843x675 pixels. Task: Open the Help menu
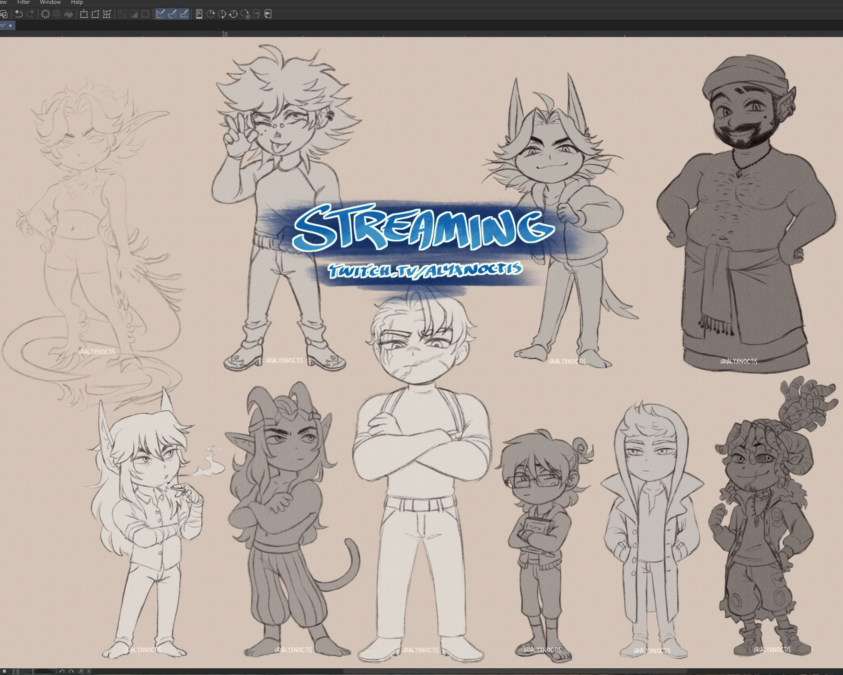tap(77, 2)
